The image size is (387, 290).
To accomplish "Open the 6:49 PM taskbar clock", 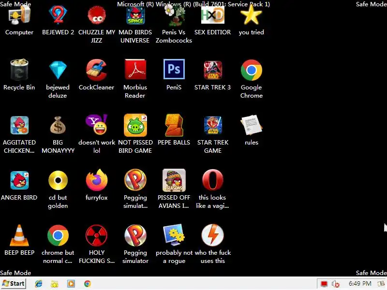I will (x=360, y=284).
